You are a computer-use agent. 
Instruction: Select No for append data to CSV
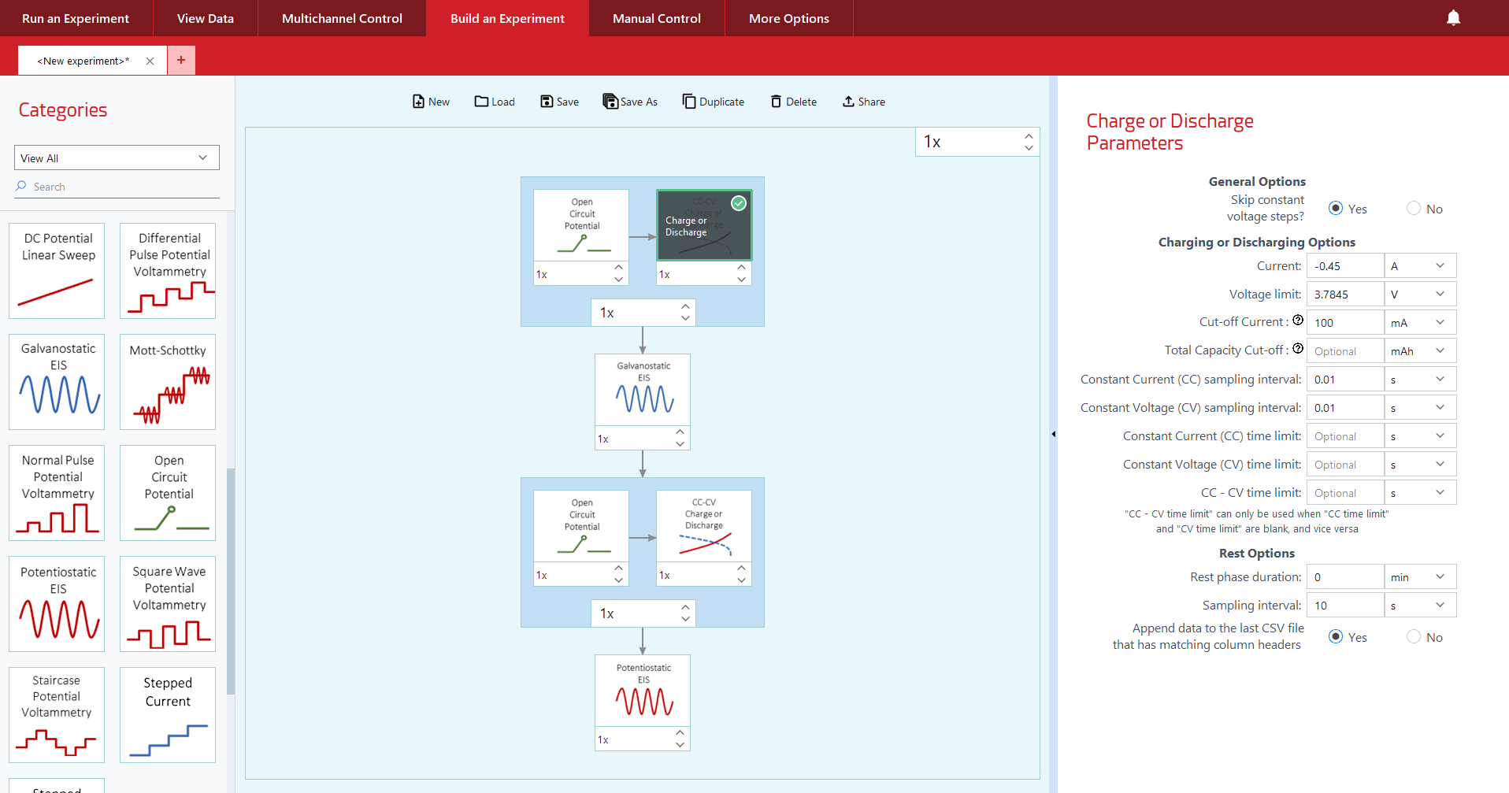pyautogui.click(x=1414, y=637)
